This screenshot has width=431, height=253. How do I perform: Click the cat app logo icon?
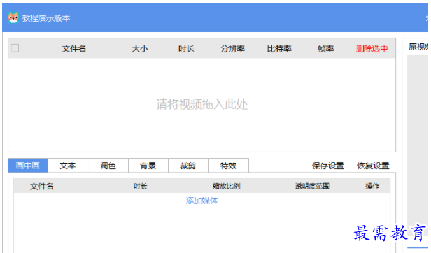[x=13, y=18]
